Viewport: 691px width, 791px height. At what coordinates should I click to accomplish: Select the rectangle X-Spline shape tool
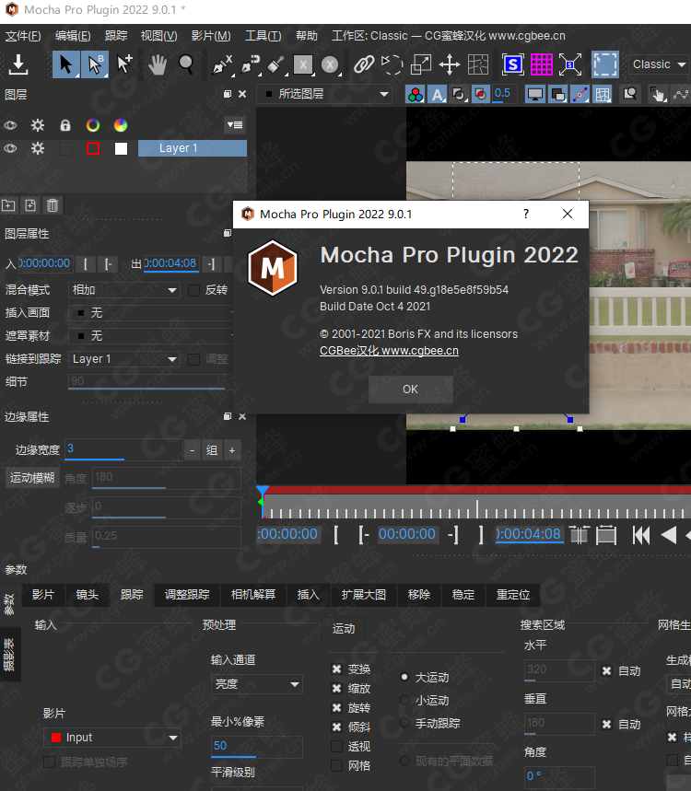[303, 64]
